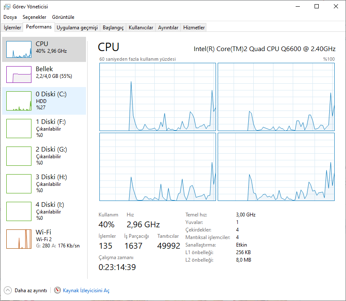Open the Bellek memory graph thumbnail
Viewport: 346px width, 301px height.
pos(19,75)
